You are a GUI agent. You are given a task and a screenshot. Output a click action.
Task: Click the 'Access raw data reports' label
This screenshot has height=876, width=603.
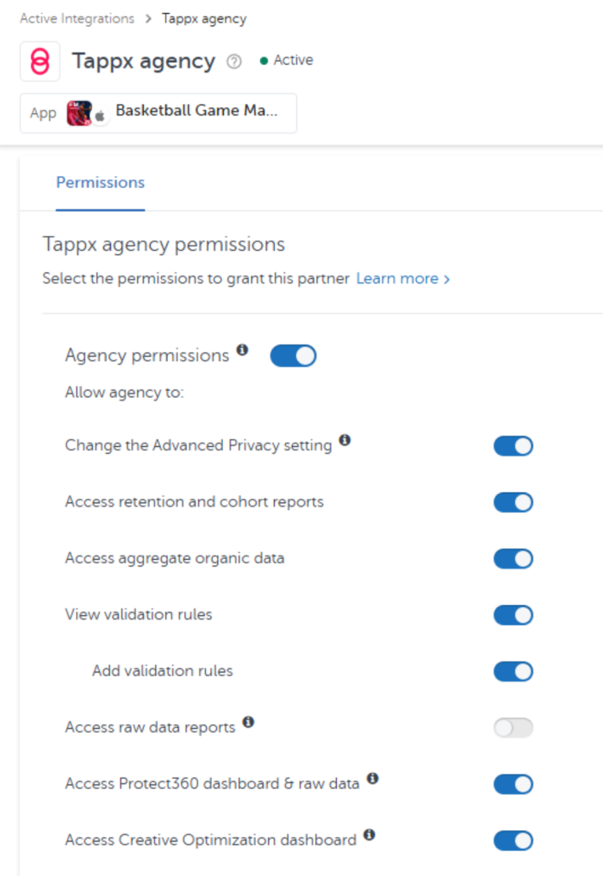pyautogui.click(x=151, y=727)
